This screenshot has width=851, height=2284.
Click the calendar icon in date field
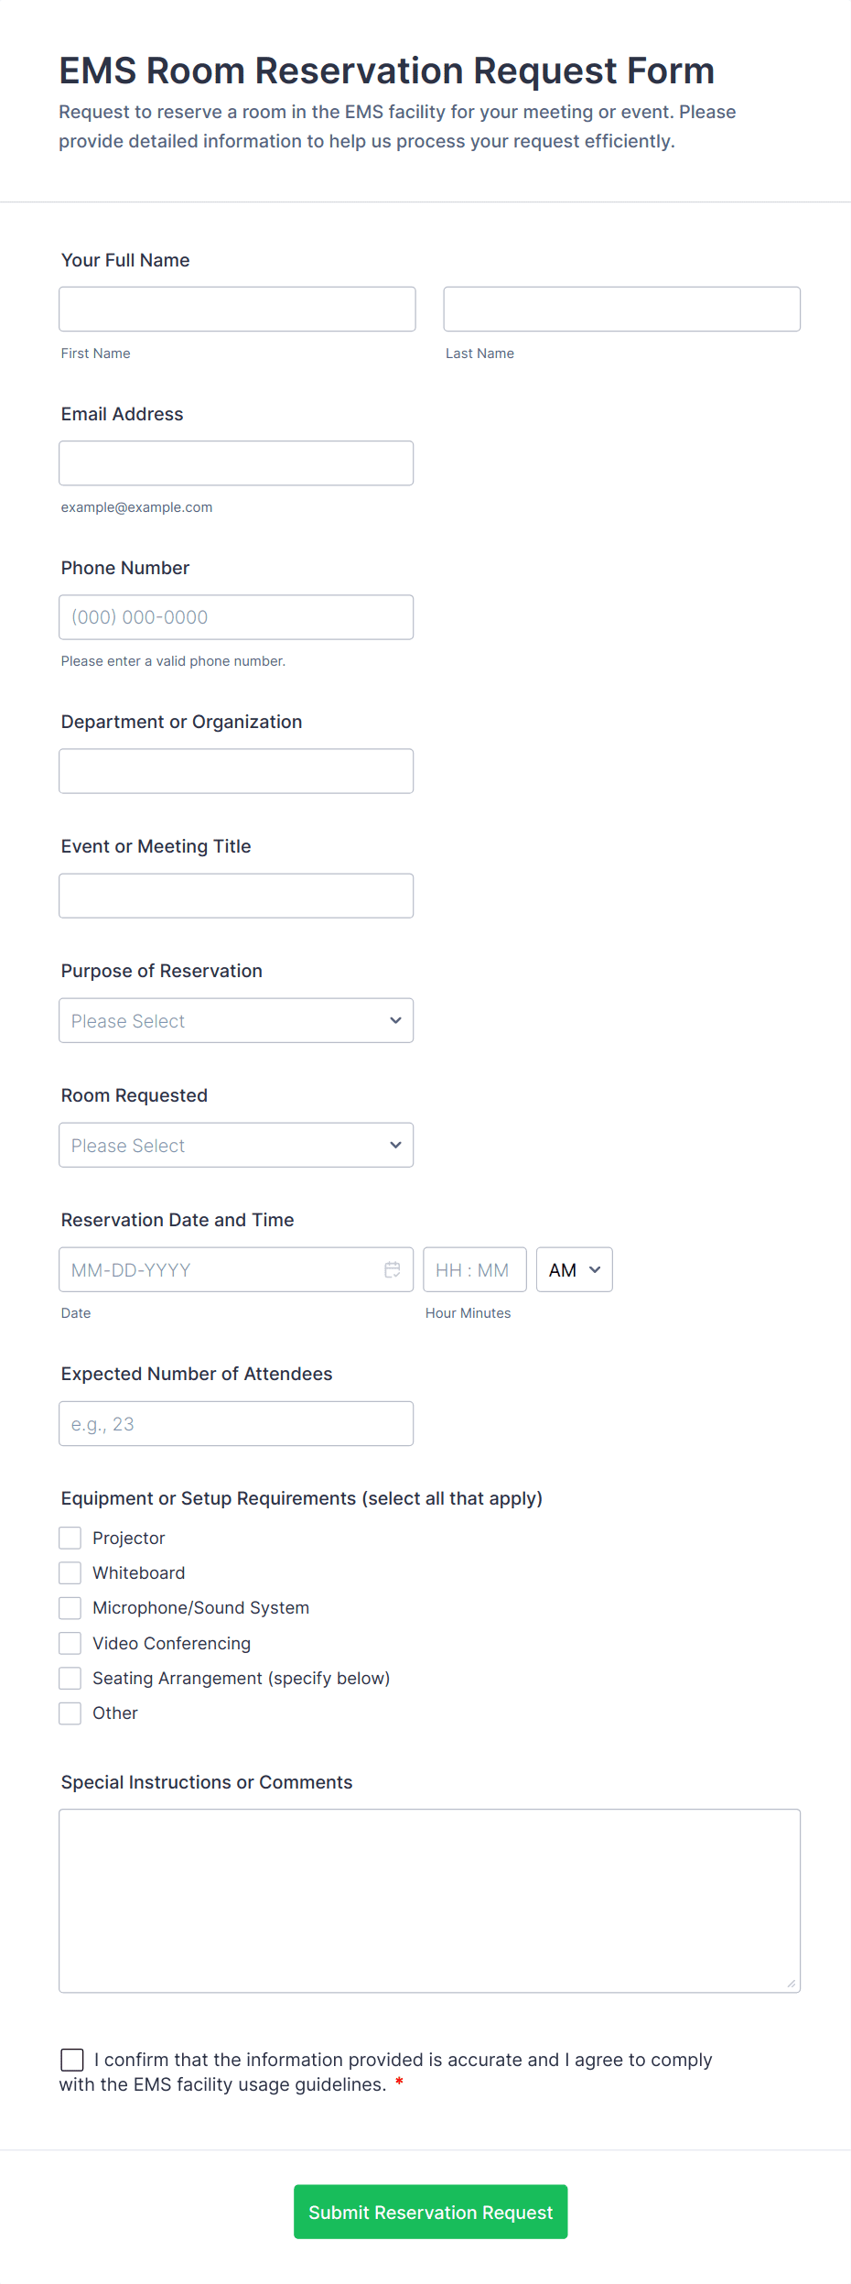click(393, 1269)
